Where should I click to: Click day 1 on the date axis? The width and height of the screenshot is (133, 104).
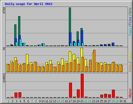(x=9, y=101)
